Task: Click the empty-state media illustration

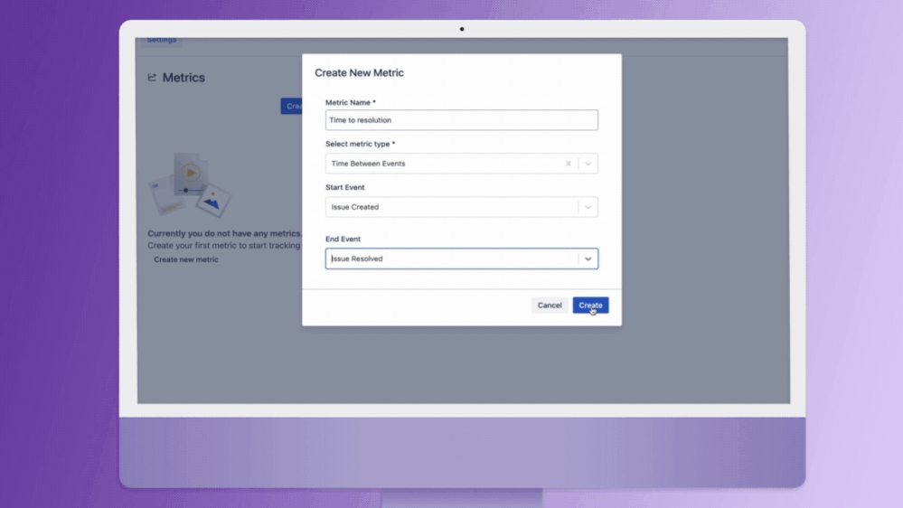Action: tap(190, 184)
